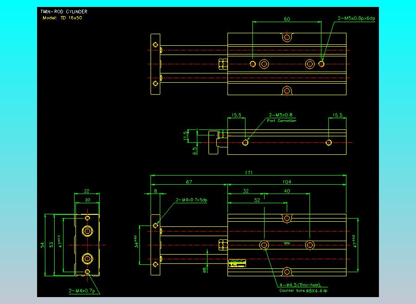This screenshot has width=416, height=304.
Task: Select the 'Model: TD 16x50' label
Action: [63, 18]
